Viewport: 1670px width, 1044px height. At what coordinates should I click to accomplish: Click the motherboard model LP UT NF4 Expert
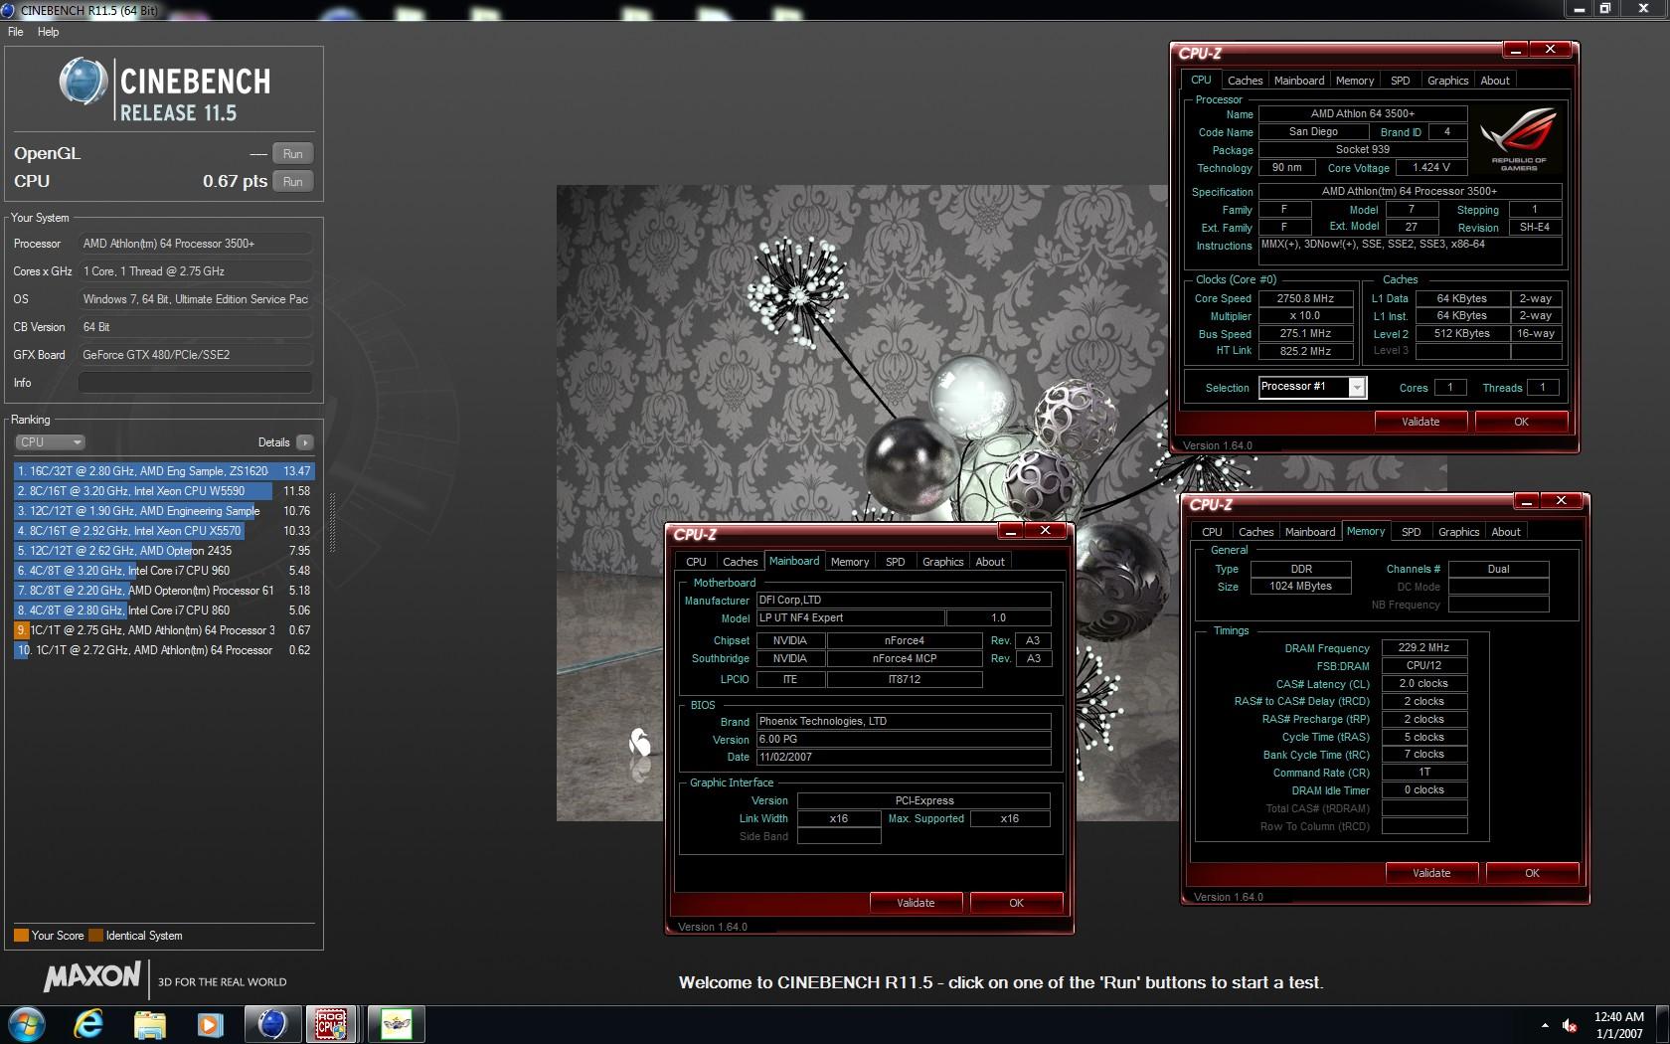click(x=850, y=618)
